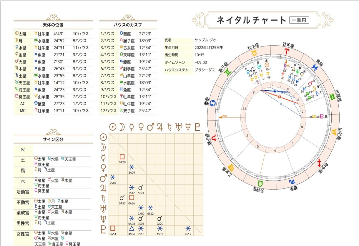Viewport: 359px width, 246px height.
Task: Choose the Aquarius symbol on the wheel's outer ring
Action: tap(333, 96)
